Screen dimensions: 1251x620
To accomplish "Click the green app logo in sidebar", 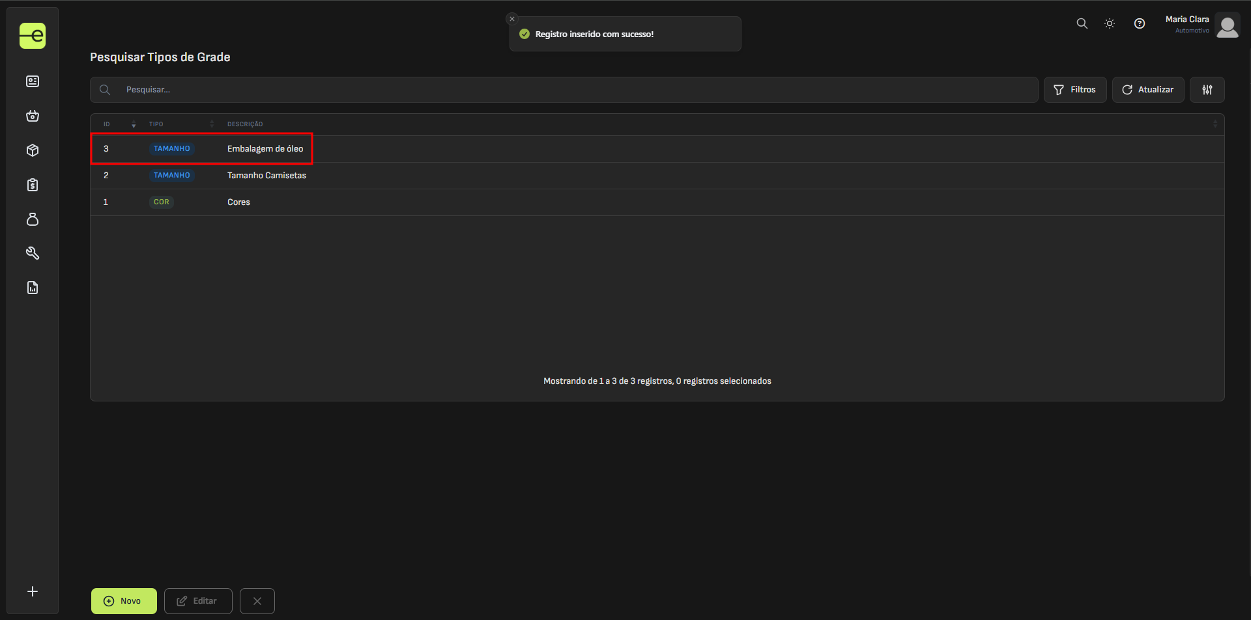I will coord(33,36).
